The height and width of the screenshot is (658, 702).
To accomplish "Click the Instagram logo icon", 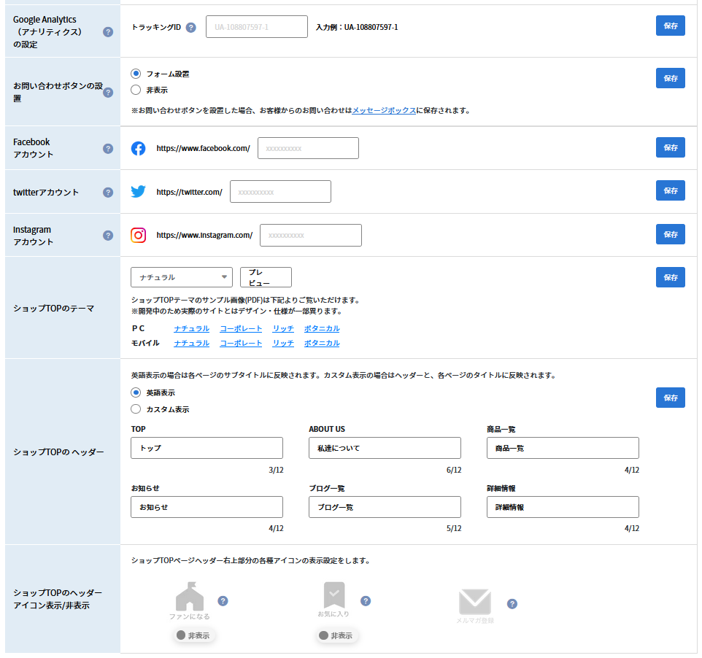I will click(139, 235).
